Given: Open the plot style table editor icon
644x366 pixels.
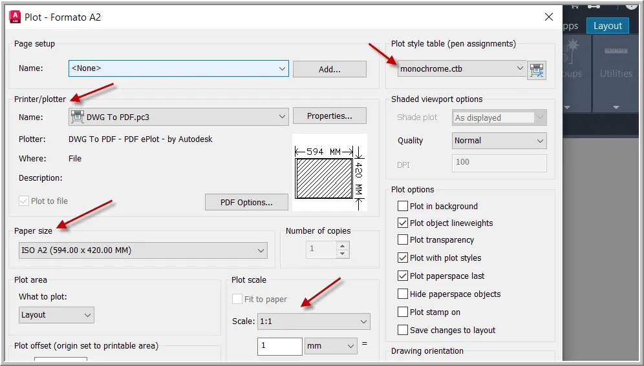Looking at the screenshot, I should 537,70.
